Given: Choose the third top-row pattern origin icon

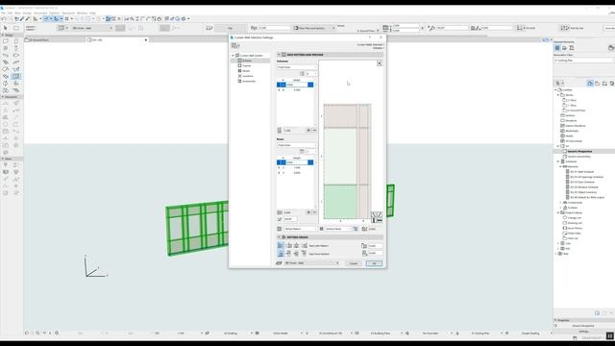Looking at the screenshot, I should click(297, 246).
